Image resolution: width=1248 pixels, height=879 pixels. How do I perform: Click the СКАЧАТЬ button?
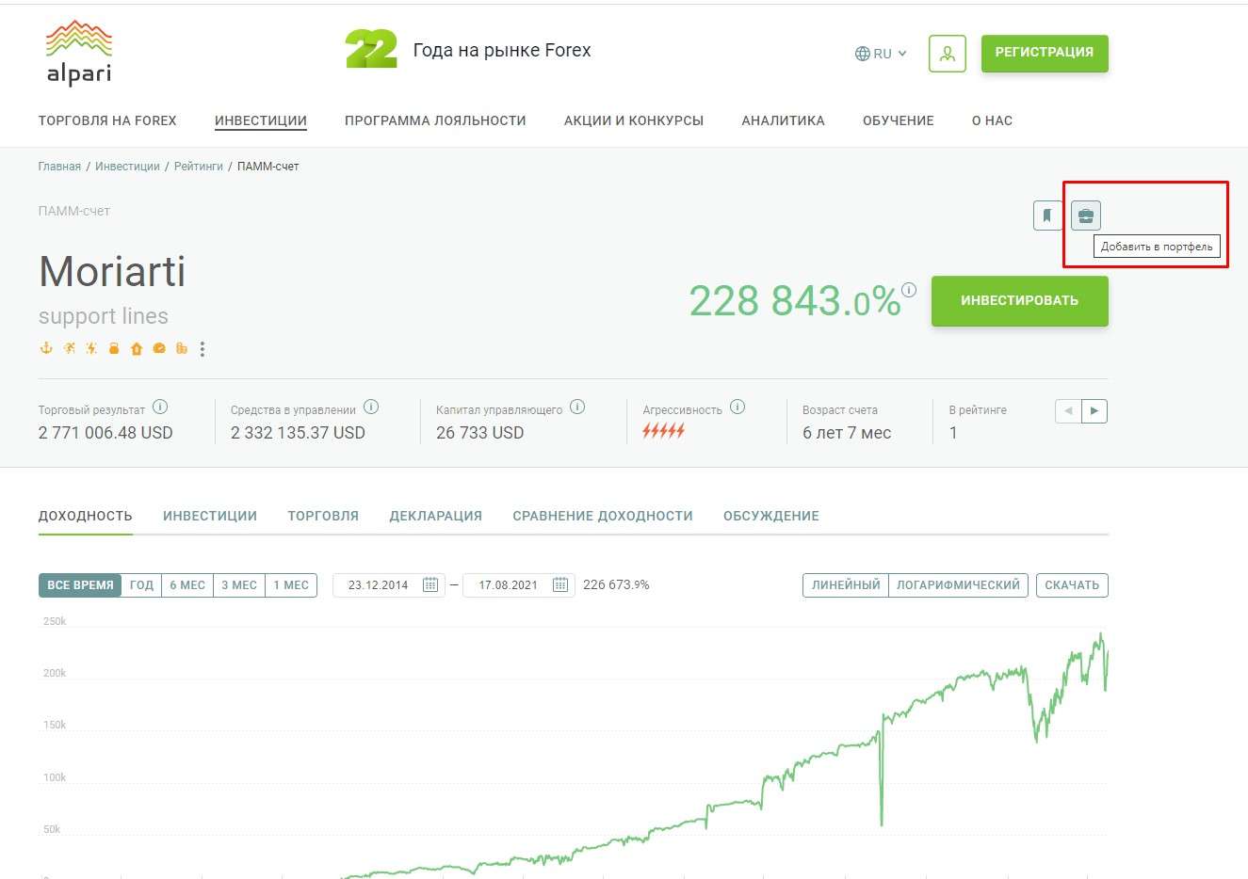[1072, 585]
